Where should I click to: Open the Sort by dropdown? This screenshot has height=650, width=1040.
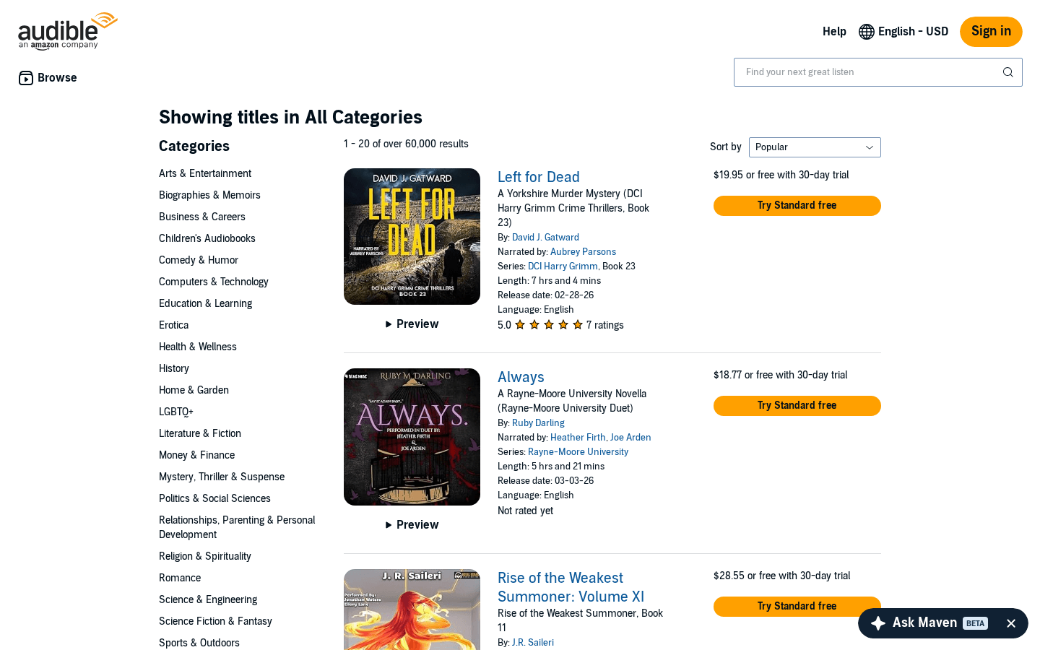click(x=815, y=147)
